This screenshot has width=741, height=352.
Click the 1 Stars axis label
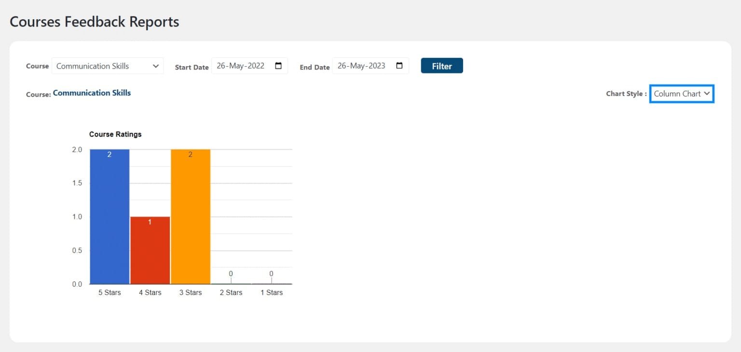point(272,293)
